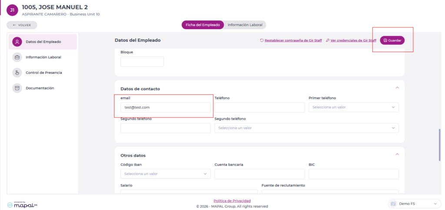Collapse the Otros datos section
The width and height of the screenshot is (445, 210).
click(x=397, y=154)
